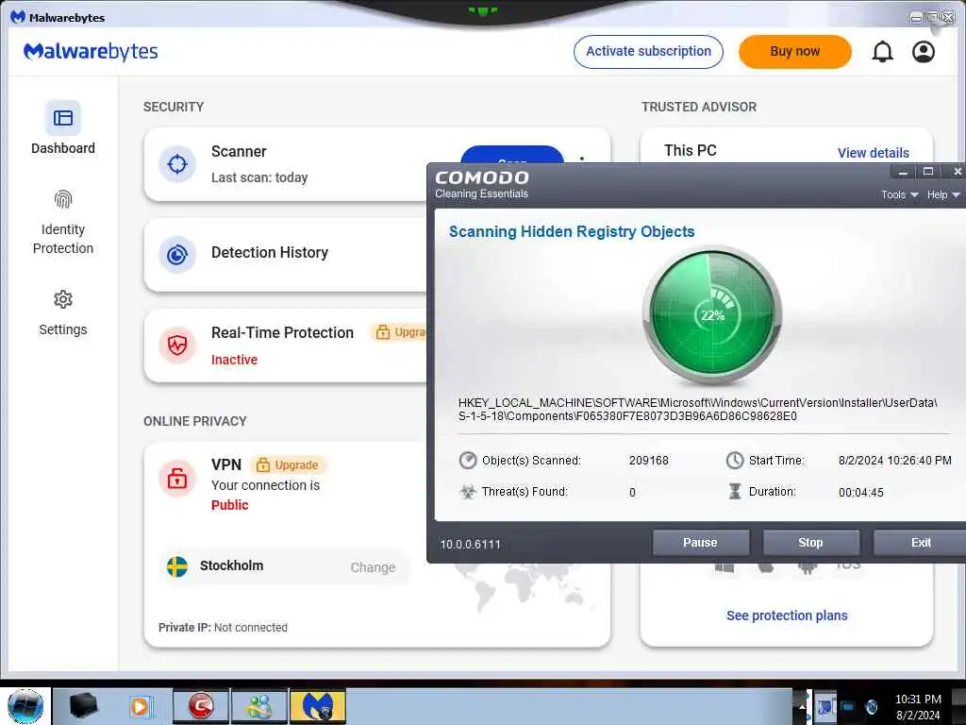Image resolution: width=966 pixels, height=725 pixels.
Task: Click the Detection History icon
Action: click(177, 254)
